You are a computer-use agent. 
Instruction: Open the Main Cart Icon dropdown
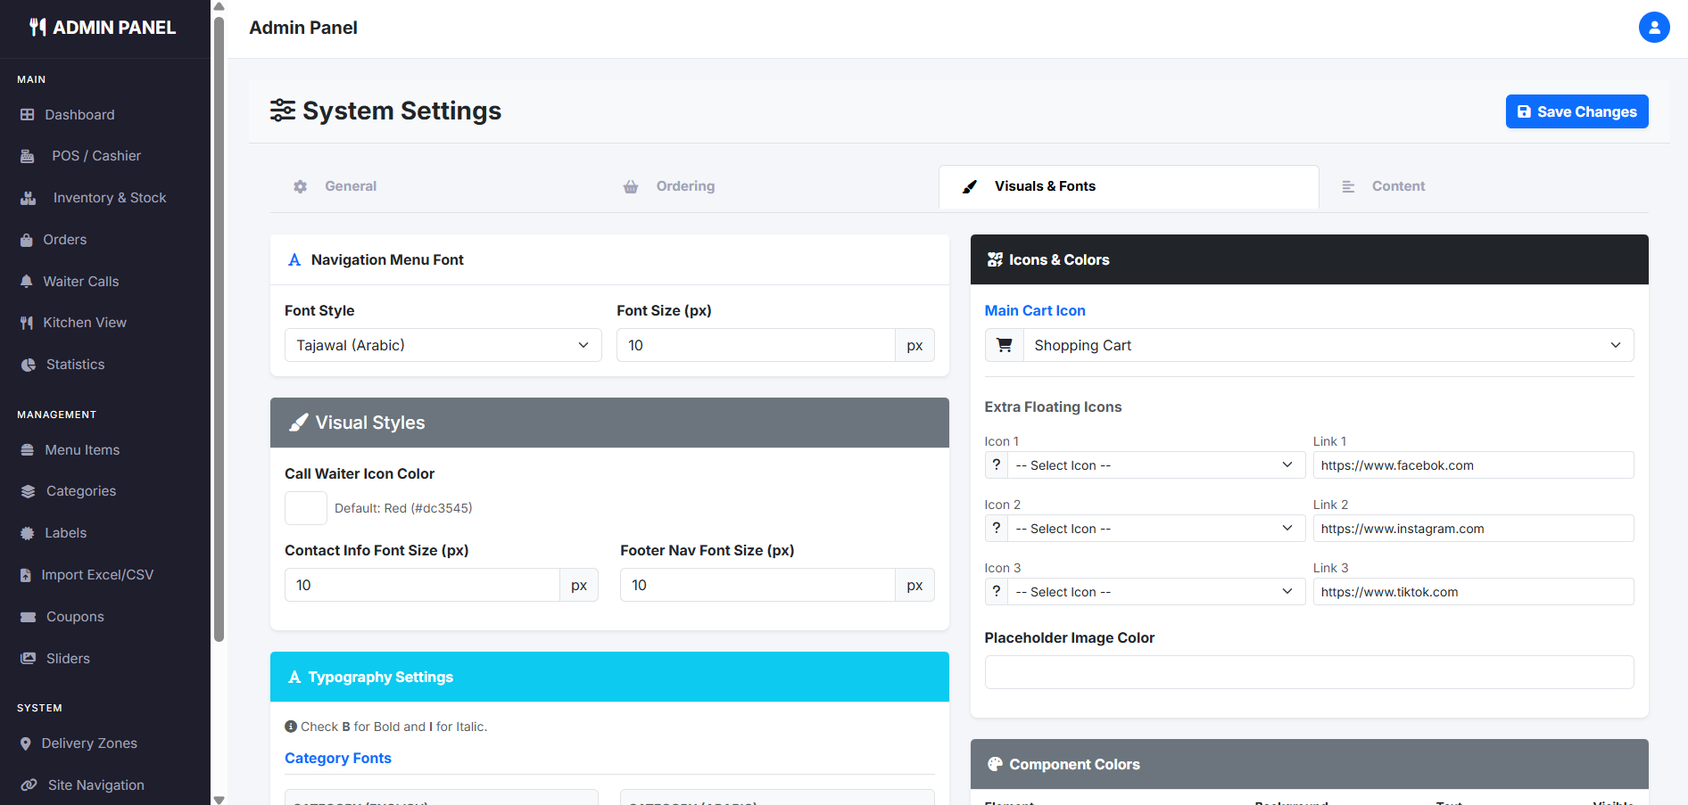(x=1327, y=345)
